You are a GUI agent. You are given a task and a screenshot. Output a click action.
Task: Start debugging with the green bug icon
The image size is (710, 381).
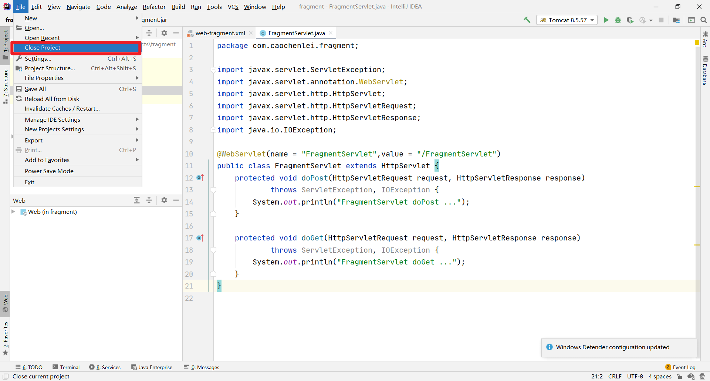(x=618, y=20)
